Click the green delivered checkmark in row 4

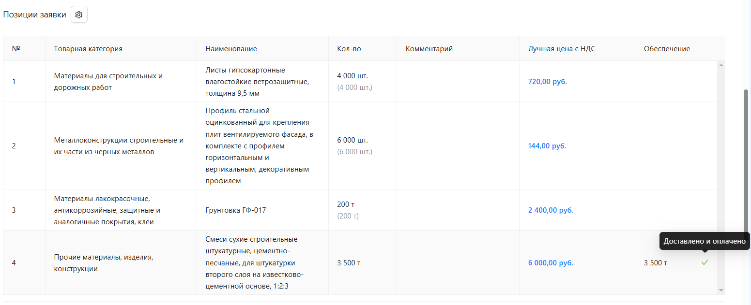pyautogui.click(x=705, y=262)
